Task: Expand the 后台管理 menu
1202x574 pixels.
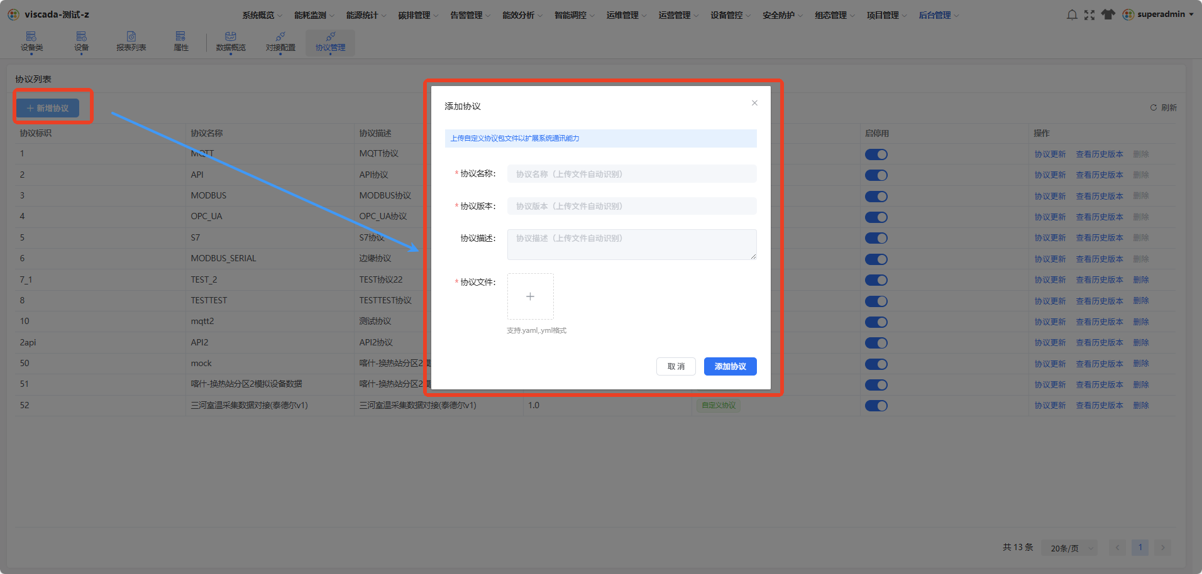Action: point(939,15)
